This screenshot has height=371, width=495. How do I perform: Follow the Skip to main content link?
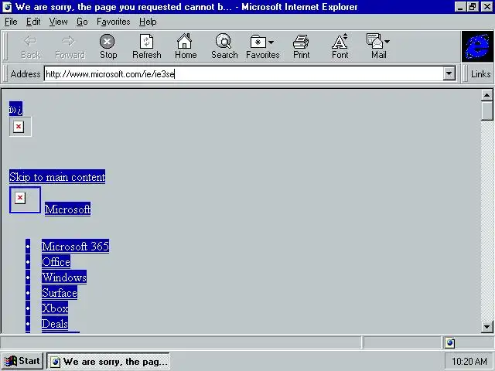click(57, 177)
